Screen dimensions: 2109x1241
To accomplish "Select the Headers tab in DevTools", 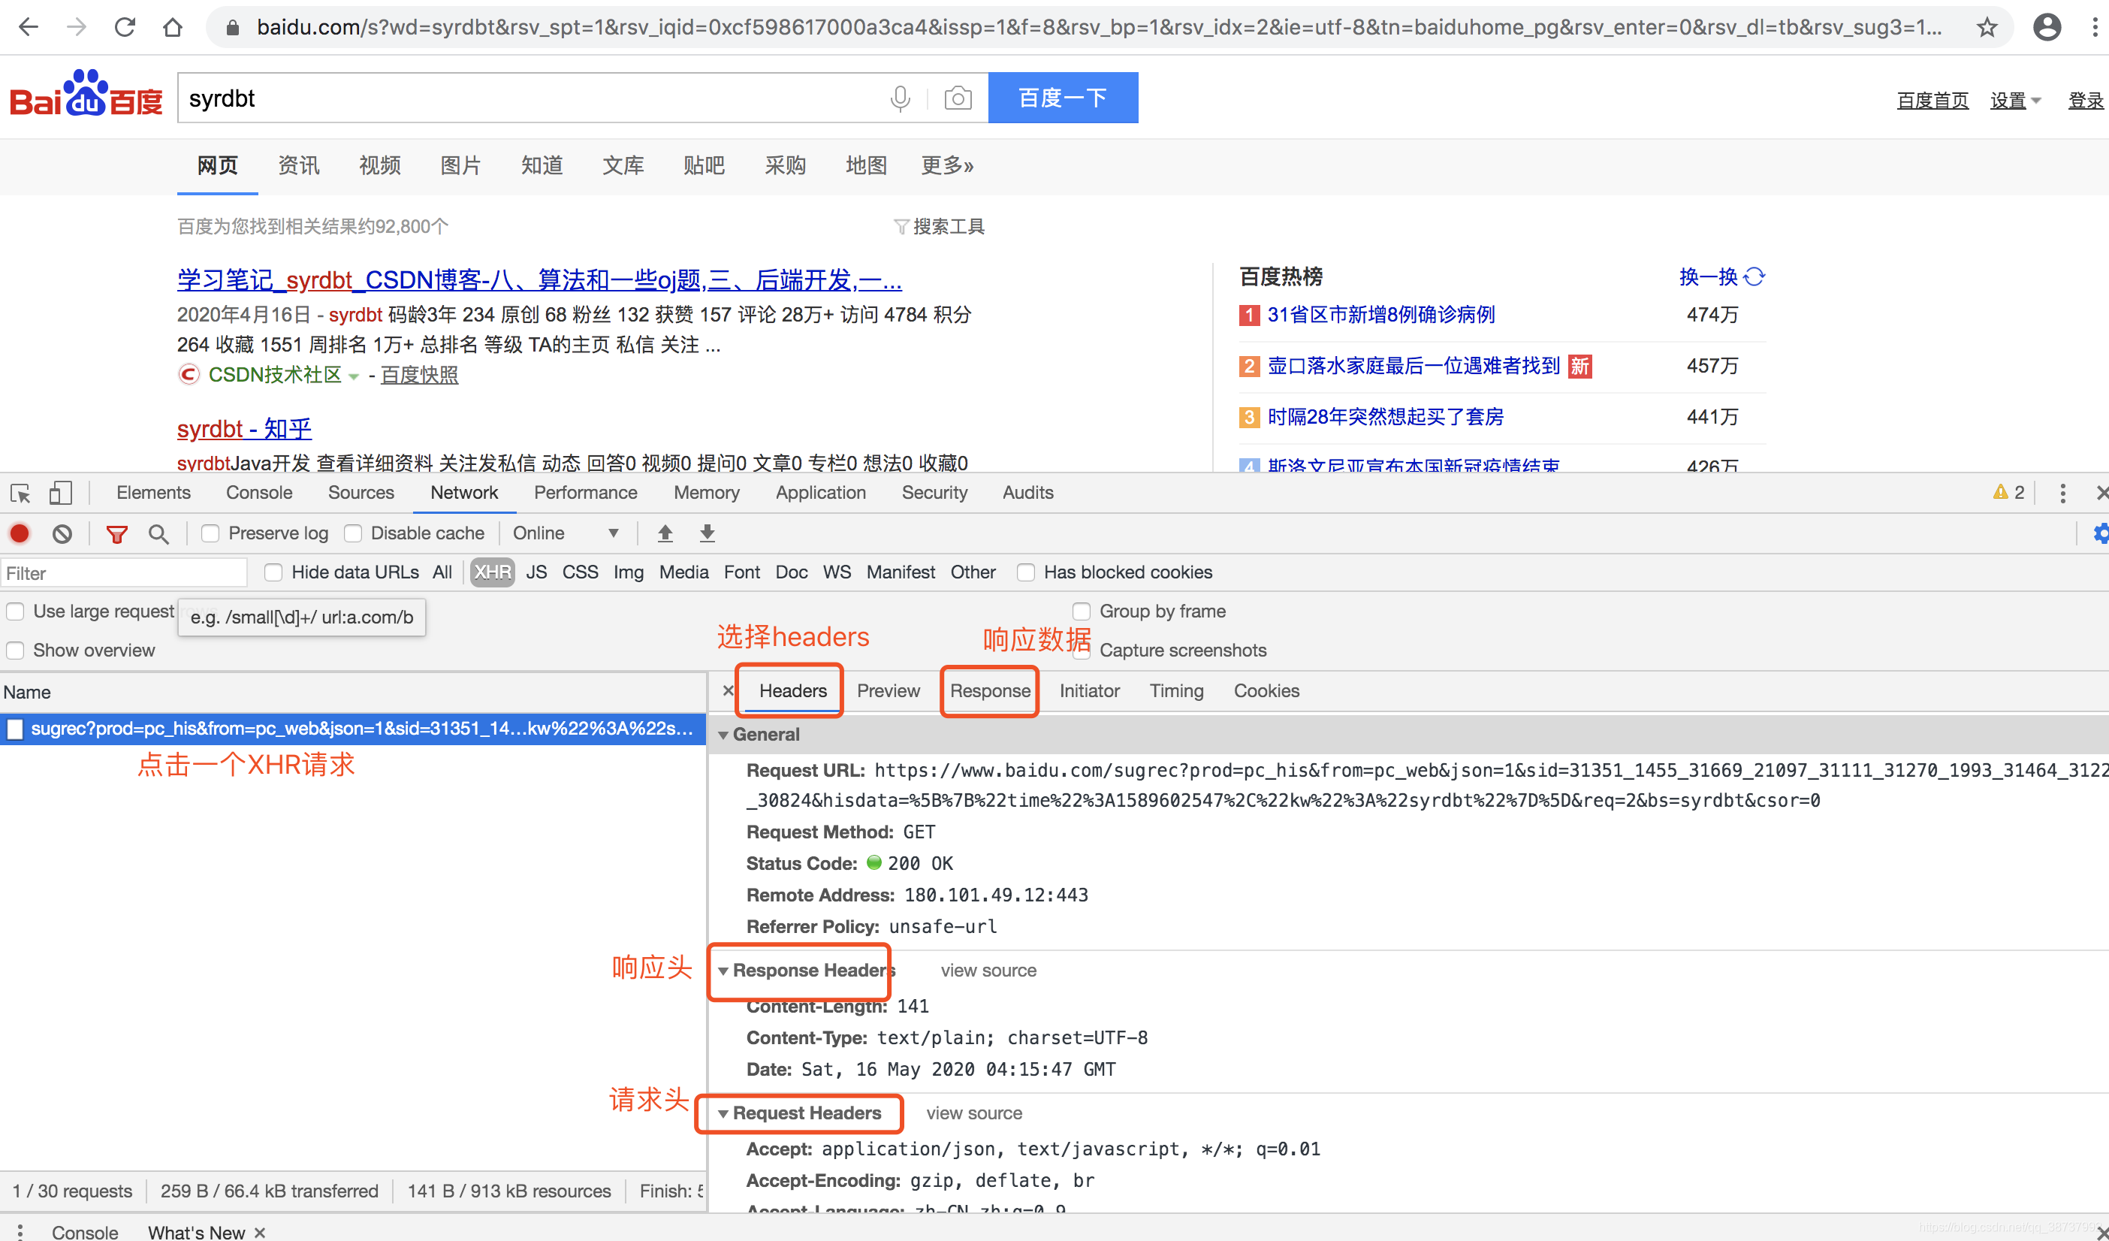I will coord(793,690).
